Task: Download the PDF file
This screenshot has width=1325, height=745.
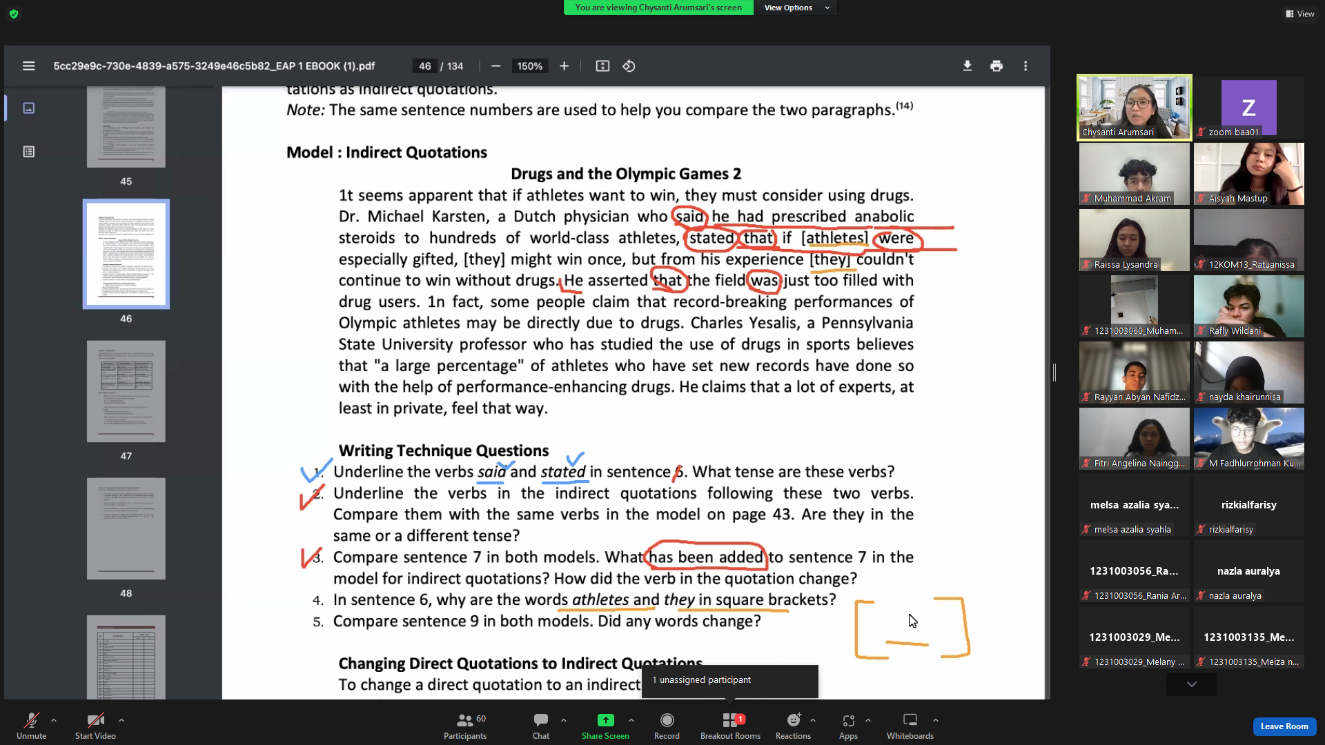Action: (967, 66)
